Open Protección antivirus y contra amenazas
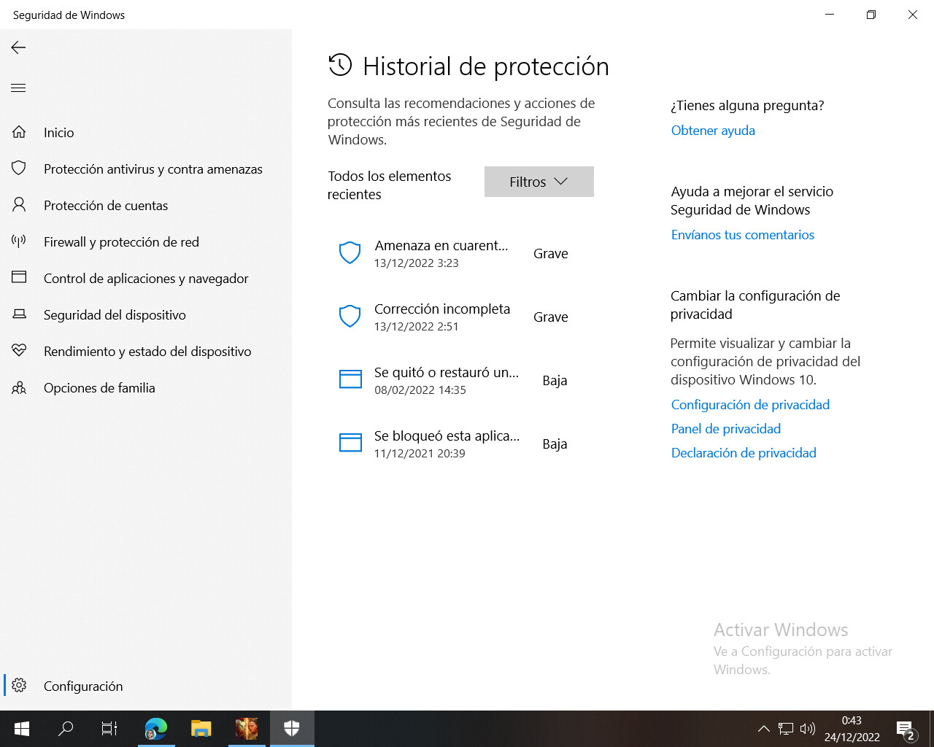Image resolution: width=934 pixels, height=747 pixels. 146,169
